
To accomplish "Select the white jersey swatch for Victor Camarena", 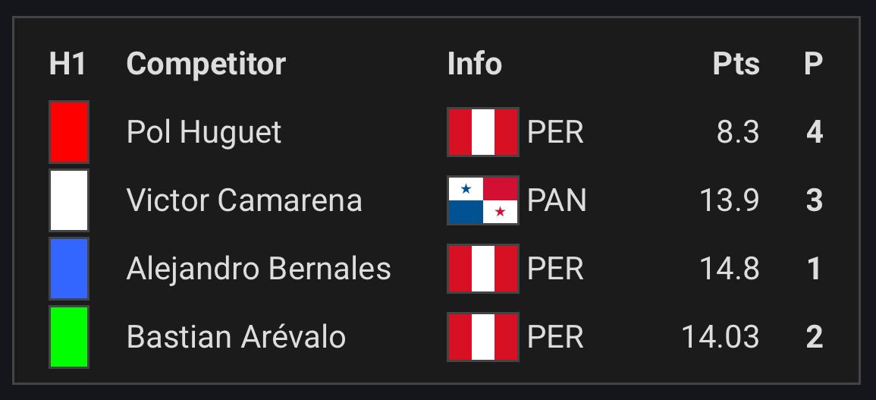I will coord(69,200).
